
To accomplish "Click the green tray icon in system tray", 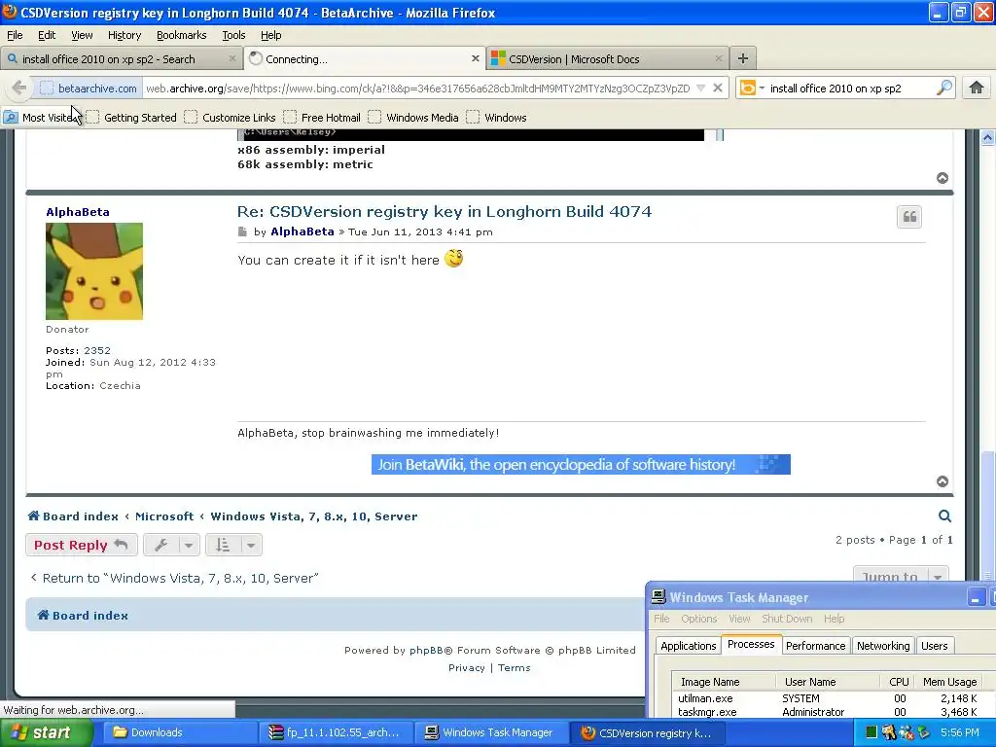I will (871, 732).
